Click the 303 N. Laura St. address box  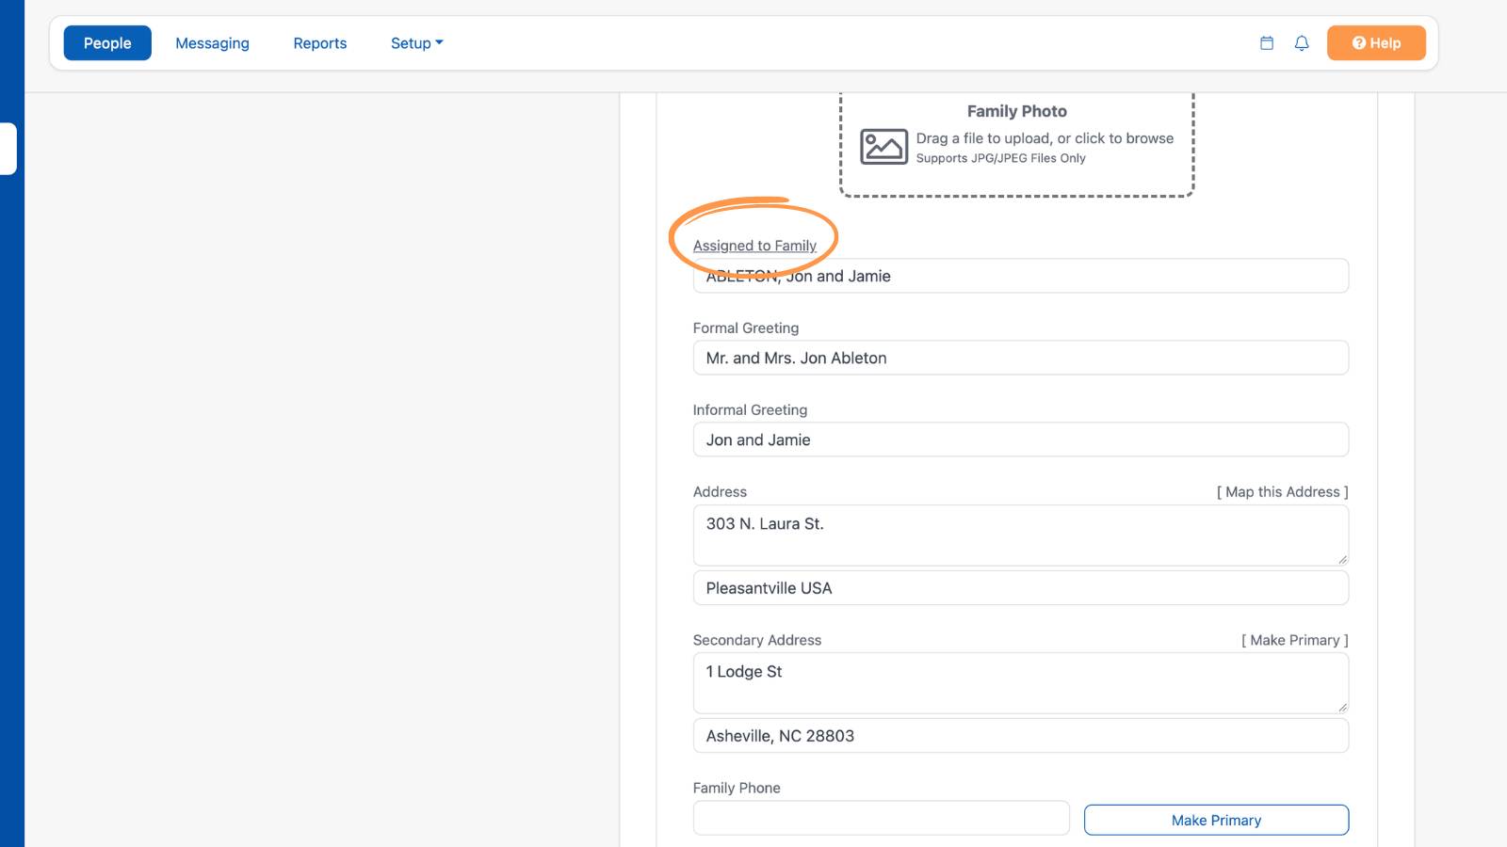tap(1021, 535)
